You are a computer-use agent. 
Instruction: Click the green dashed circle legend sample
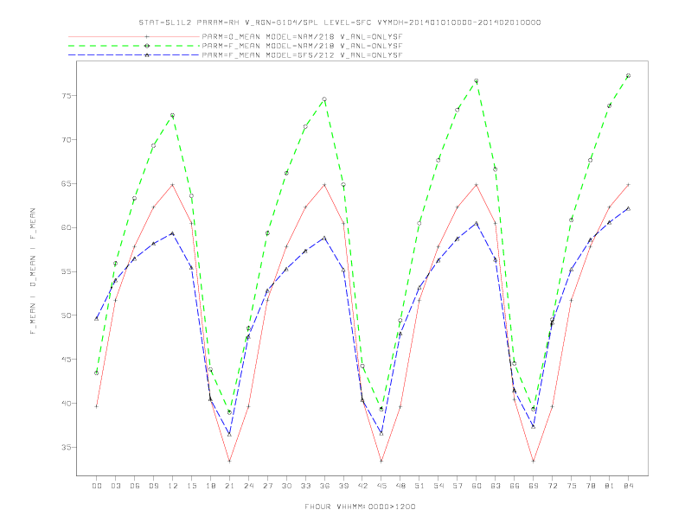click(134, 46)
